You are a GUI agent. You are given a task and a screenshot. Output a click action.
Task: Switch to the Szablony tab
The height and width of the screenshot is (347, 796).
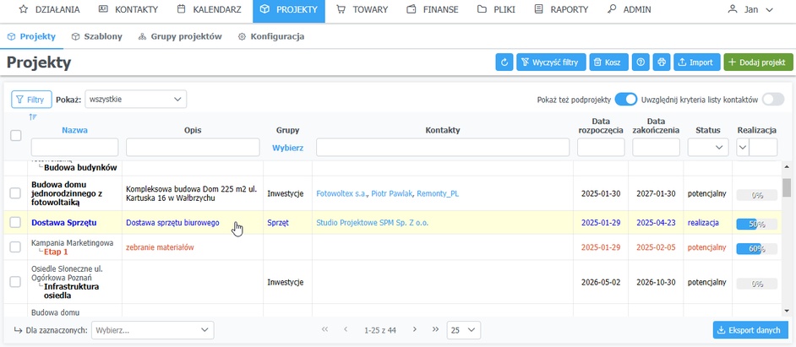(x=97, y=37)
